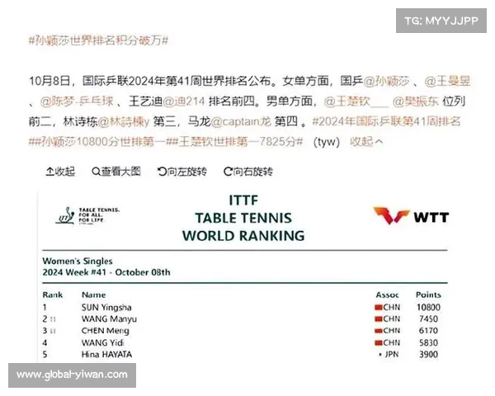Click the Japan flag beside Hina HAYATA

click(x=378, y=354)
